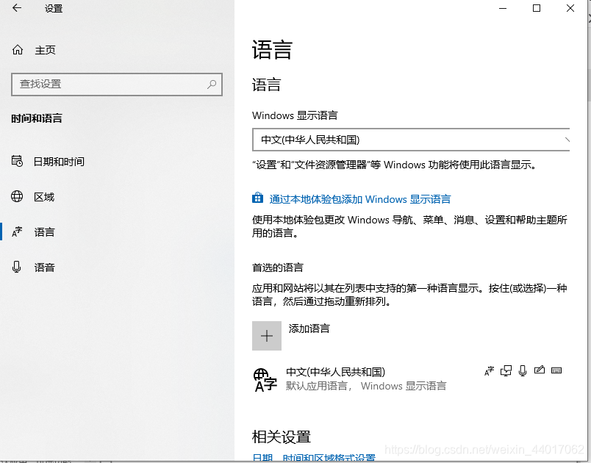The height and width of the screenshot is (463, 591).
Task: Click the 查找设置 search field
Action: (117, 85)
